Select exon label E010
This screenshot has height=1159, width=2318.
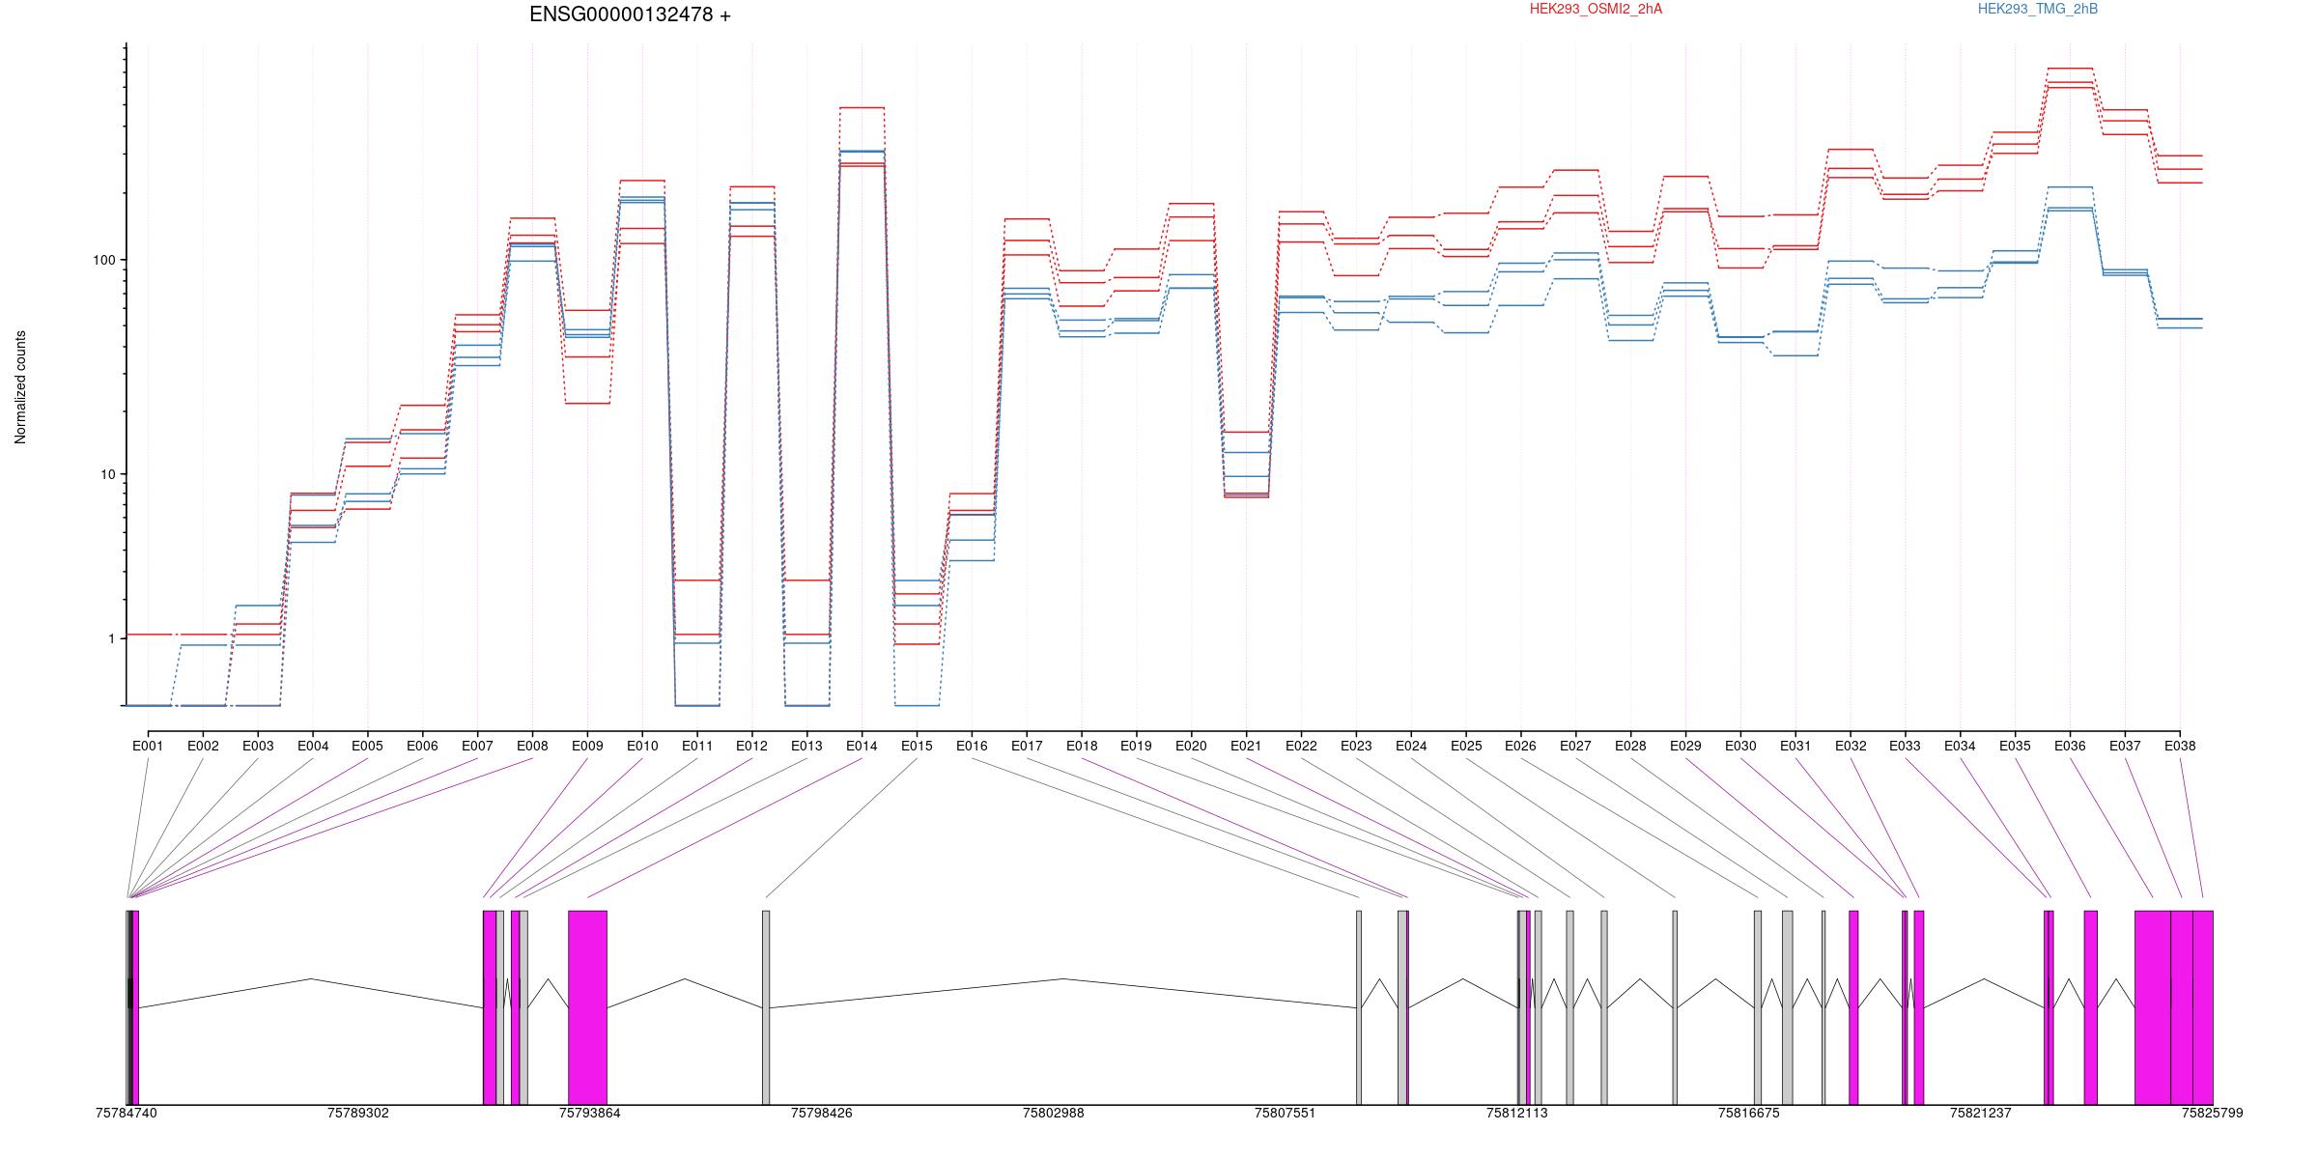[642, 747]
